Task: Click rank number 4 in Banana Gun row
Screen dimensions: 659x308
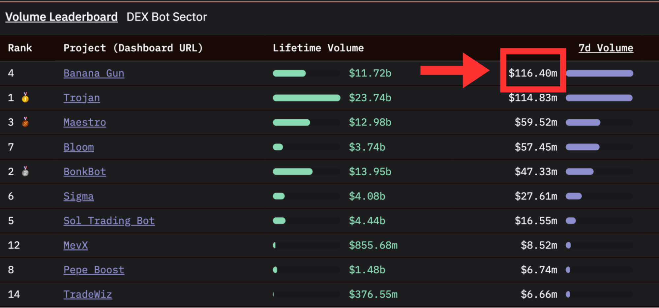Action: (x=11, y=73)
